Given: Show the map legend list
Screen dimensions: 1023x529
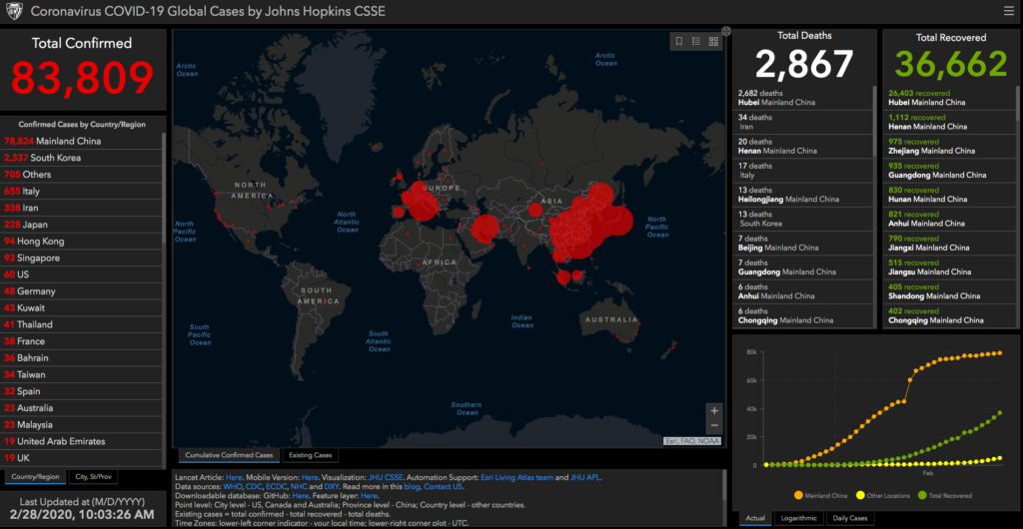Looking at the screenshot, I should point(696,41).
